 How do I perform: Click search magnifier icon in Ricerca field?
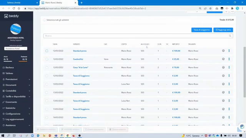(230, 36)
